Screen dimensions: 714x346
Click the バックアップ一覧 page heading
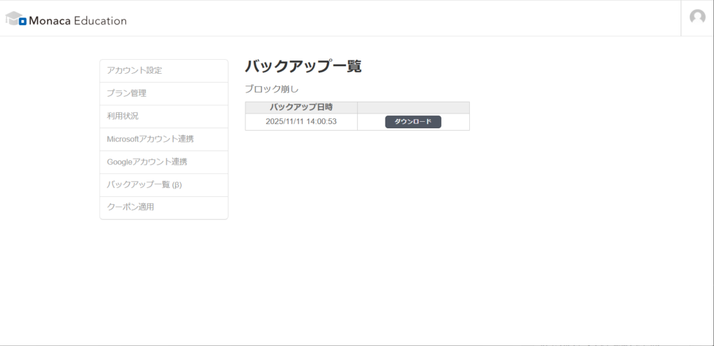click(x=303, y=67)
